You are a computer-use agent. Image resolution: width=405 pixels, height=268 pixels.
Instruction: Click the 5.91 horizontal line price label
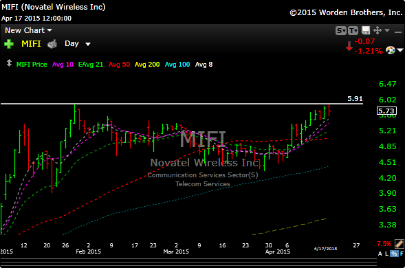[x=355, y=99]
